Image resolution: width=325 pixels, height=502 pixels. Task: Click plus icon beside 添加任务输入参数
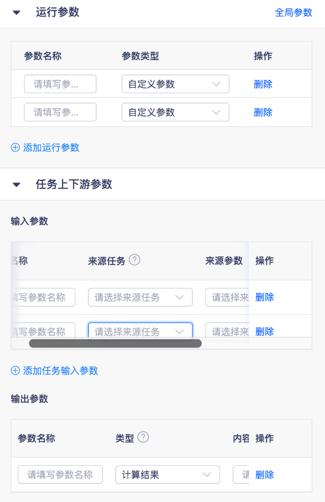click(15, 371)
